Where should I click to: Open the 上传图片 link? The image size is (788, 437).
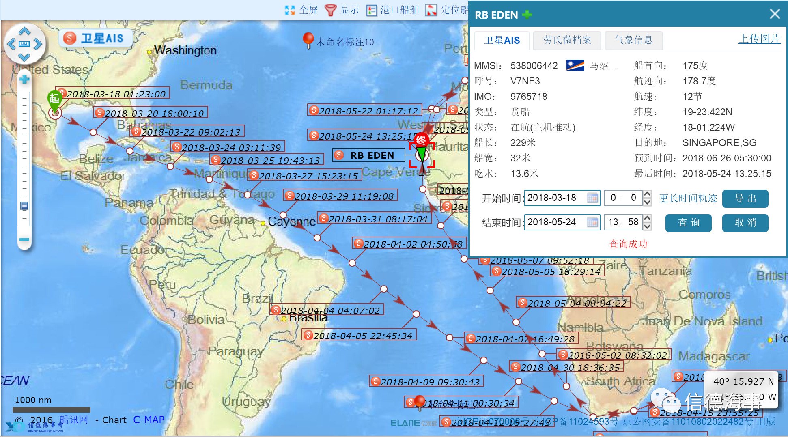759,39
